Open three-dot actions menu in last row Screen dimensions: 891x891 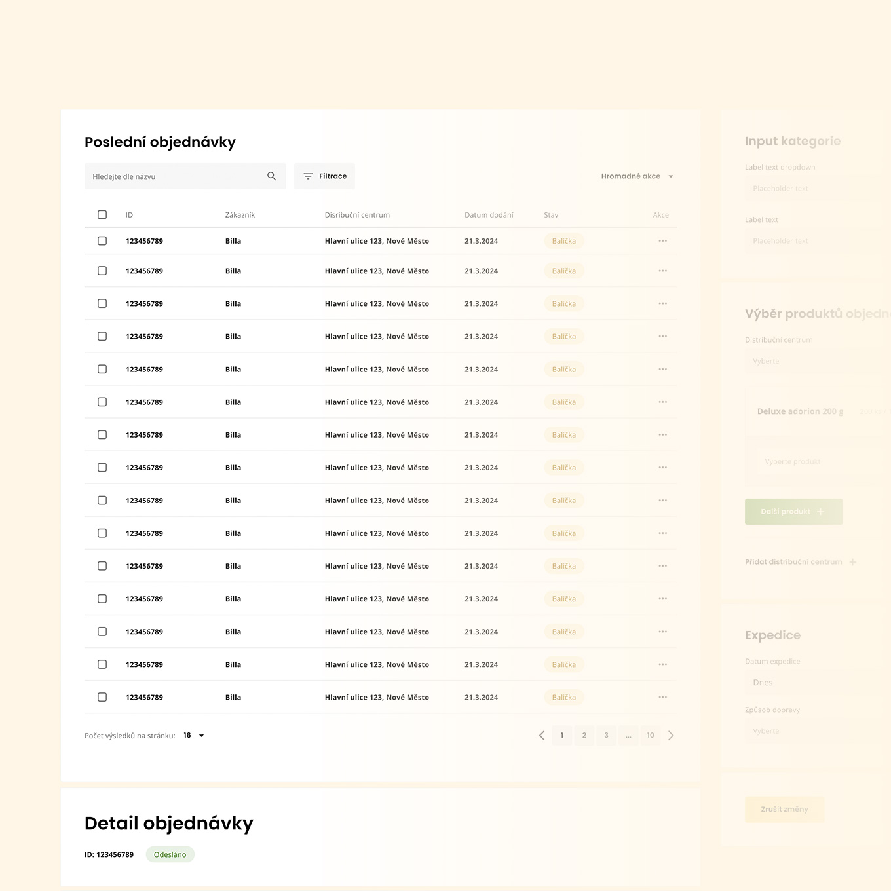[x=662, y=697]
